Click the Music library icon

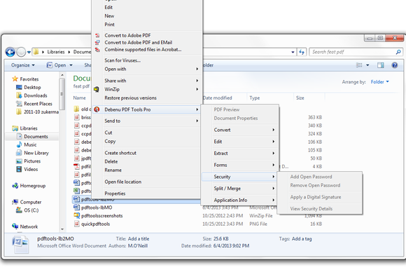click(19, 144)
